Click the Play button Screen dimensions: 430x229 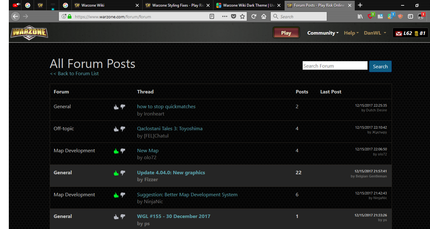pyautogui.click(x=286, y=32)
